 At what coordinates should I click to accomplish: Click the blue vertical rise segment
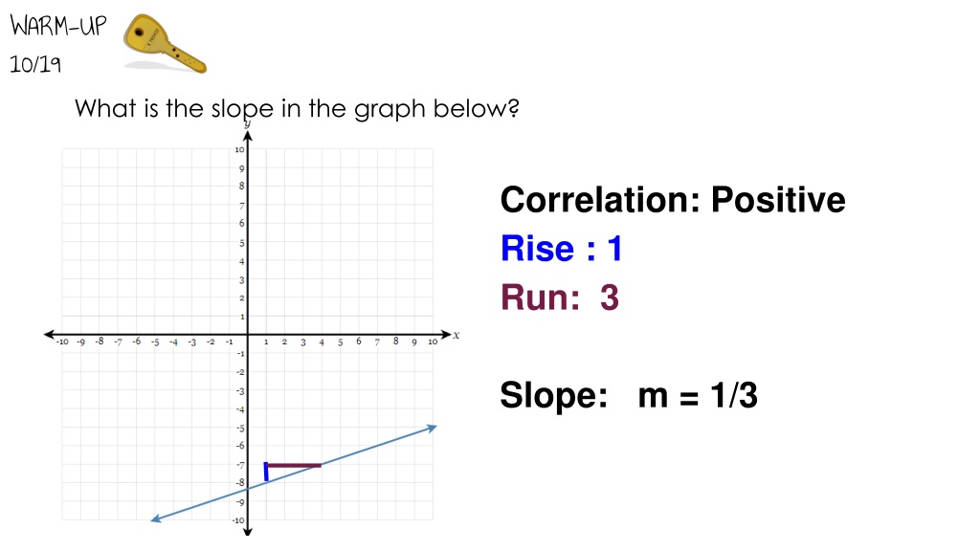click(266, 473)
